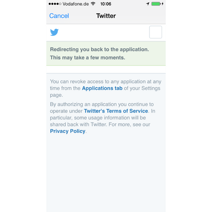
Task: Tap the "By authorizing an application" paragraph
Action: 102,117
